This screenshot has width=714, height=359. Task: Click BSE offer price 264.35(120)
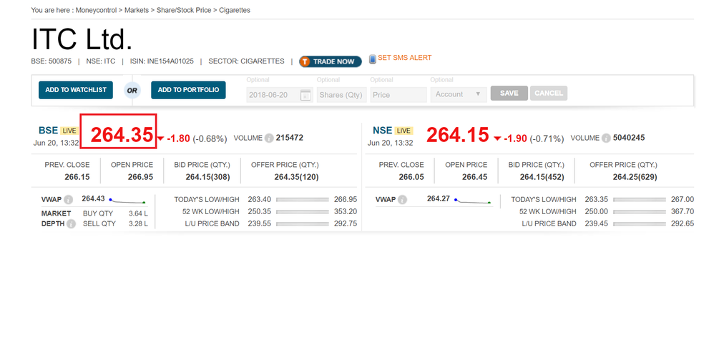[x=296, y=177]
